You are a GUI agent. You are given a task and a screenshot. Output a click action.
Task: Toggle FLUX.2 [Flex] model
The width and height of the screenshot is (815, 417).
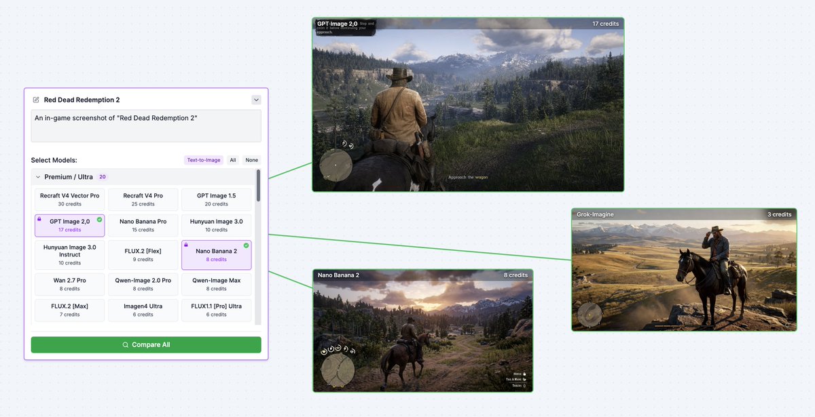click(143, 255)
